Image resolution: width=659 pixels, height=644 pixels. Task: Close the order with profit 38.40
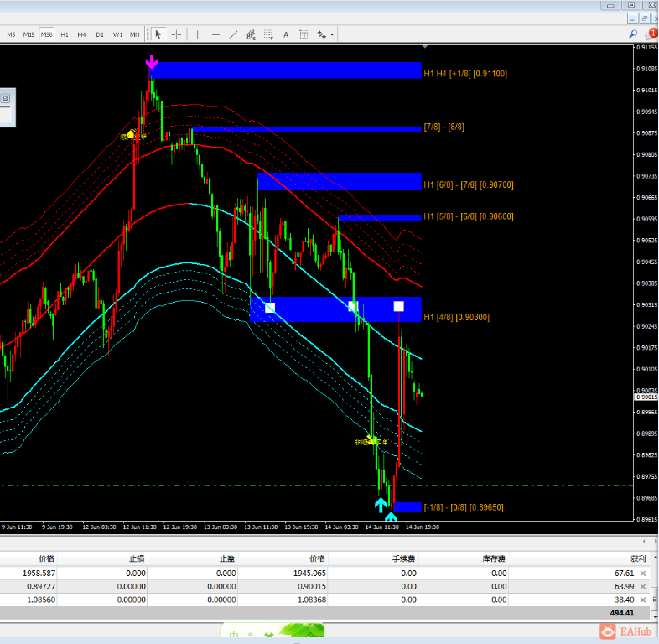643,600
